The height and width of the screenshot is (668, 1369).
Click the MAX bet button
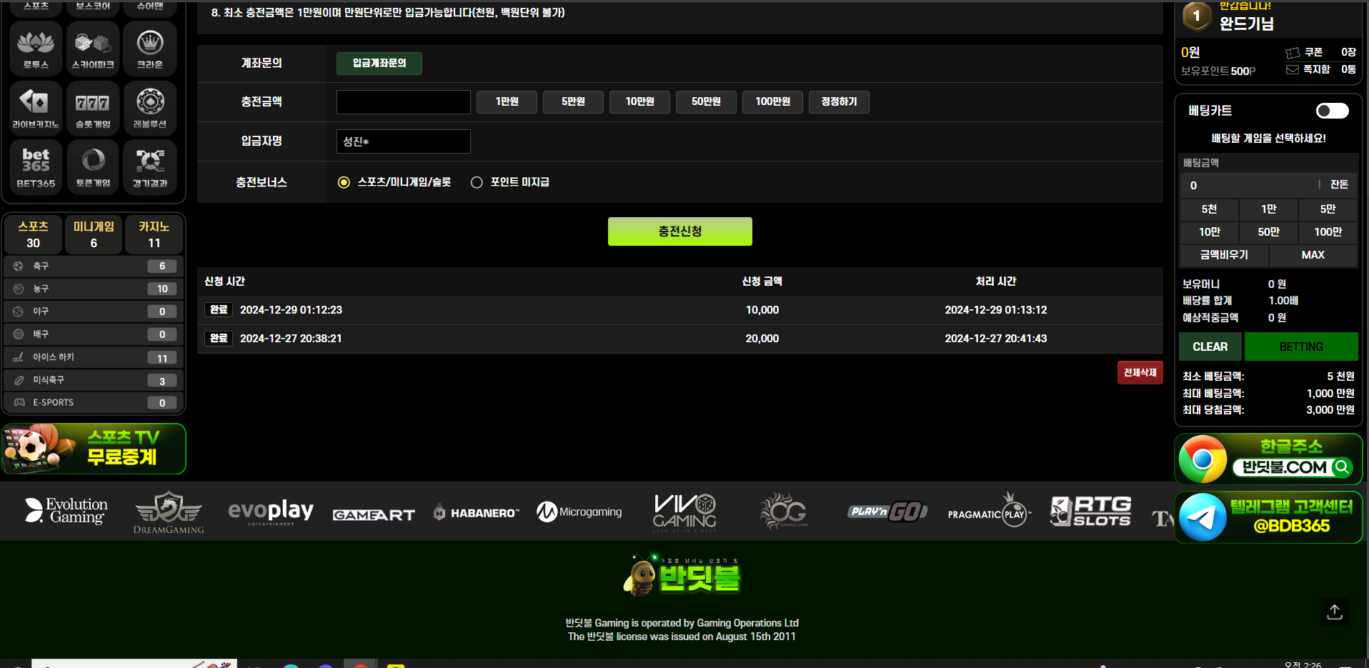[1313, 255]
